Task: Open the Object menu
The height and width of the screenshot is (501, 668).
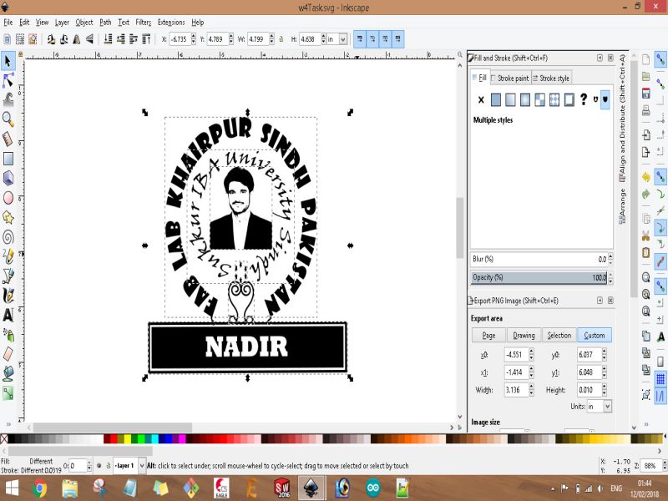Action: (84, 23)
